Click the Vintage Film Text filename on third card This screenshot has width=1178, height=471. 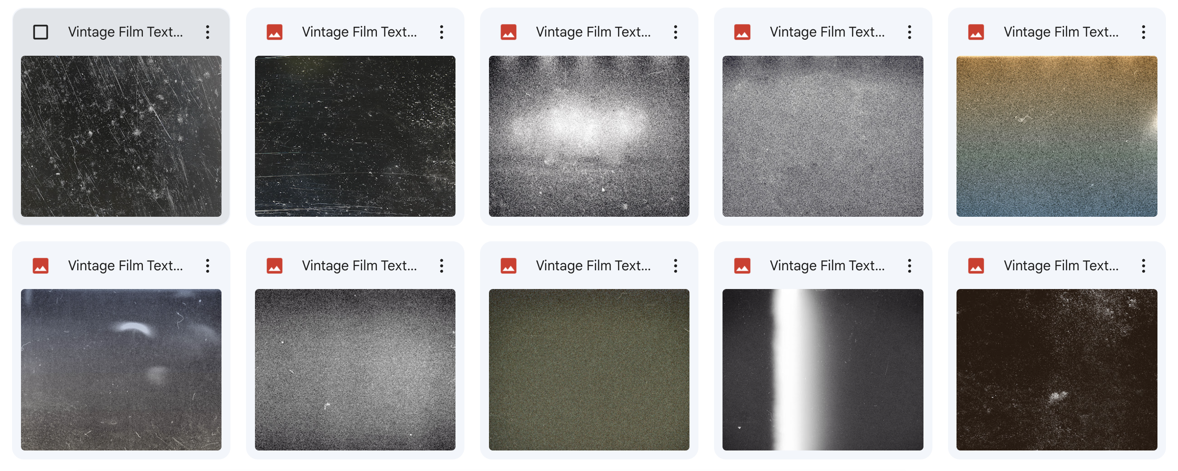click(593, 32)
